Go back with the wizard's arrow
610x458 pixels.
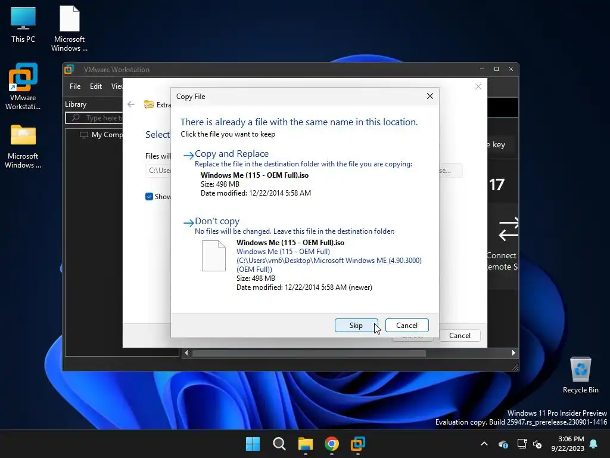(x=131, y=104)
